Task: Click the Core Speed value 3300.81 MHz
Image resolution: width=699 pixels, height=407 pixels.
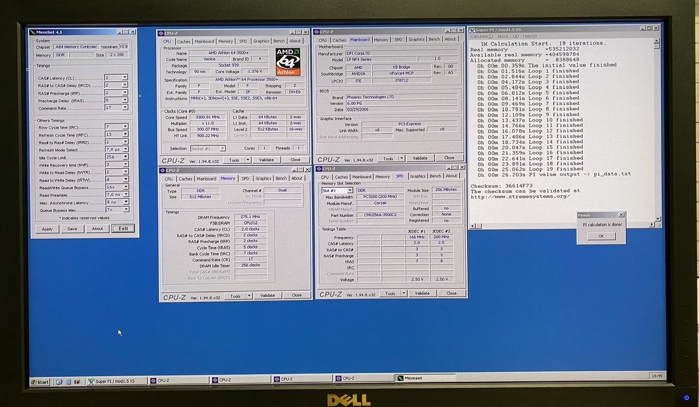Action: [x=208, y=117]
